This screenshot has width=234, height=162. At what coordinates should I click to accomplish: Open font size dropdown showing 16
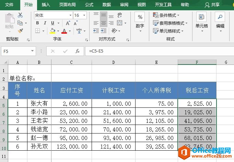coord(84,15)
